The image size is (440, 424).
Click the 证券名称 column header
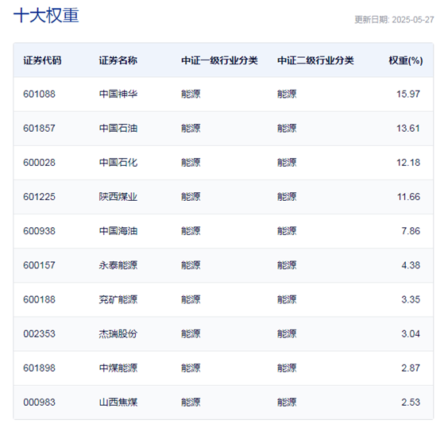[x=118, y=60]
